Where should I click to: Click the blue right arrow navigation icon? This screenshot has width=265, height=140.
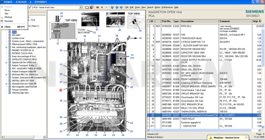click(121, 7)
